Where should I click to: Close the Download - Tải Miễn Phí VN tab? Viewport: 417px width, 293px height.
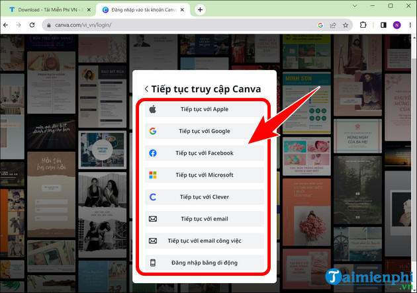89,10
